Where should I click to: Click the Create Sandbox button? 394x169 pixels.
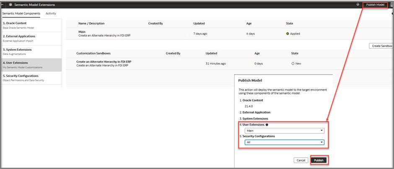(x=381, y=46)
